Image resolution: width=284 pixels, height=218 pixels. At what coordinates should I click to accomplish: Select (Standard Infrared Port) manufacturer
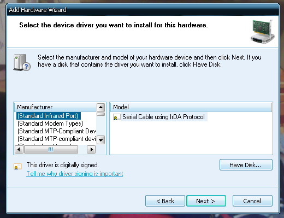pos(49,116)
